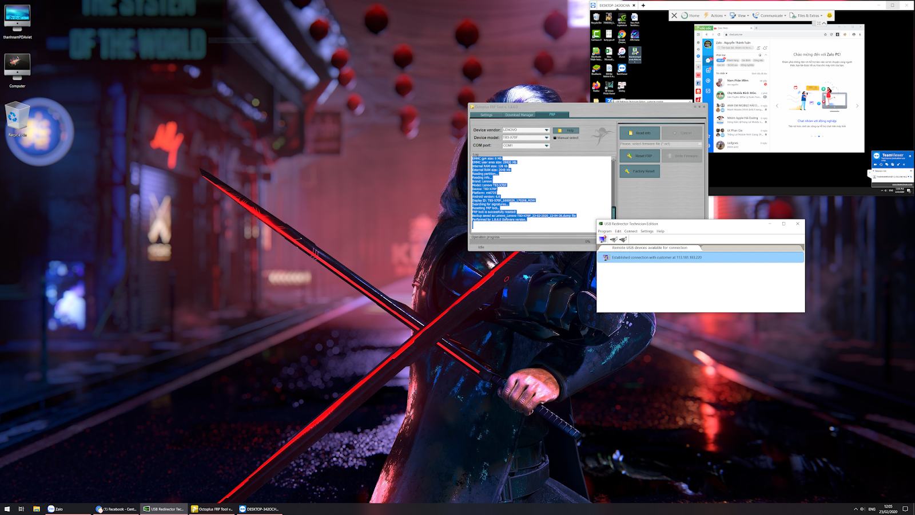Screen dimensions: 915x515
Task: Expand the Device vendor dropdown
Action: (x=547, y=130)
